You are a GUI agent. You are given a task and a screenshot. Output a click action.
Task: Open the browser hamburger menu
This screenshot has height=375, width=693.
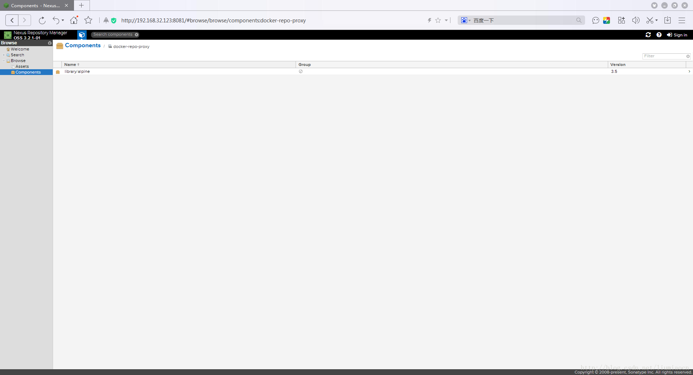pyautogui.click(x=682, y=20)
